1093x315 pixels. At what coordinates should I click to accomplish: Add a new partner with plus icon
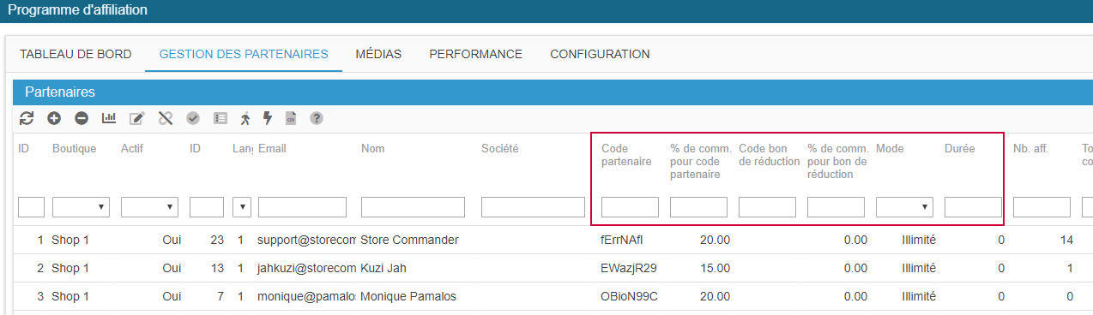click(x=53, y=118)
